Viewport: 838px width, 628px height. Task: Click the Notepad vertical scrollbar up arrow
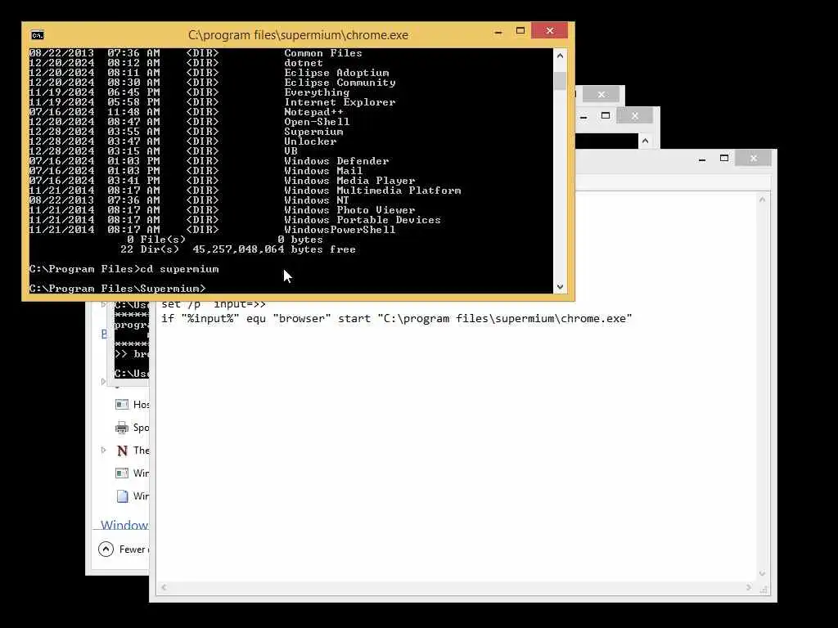(762, 200)
